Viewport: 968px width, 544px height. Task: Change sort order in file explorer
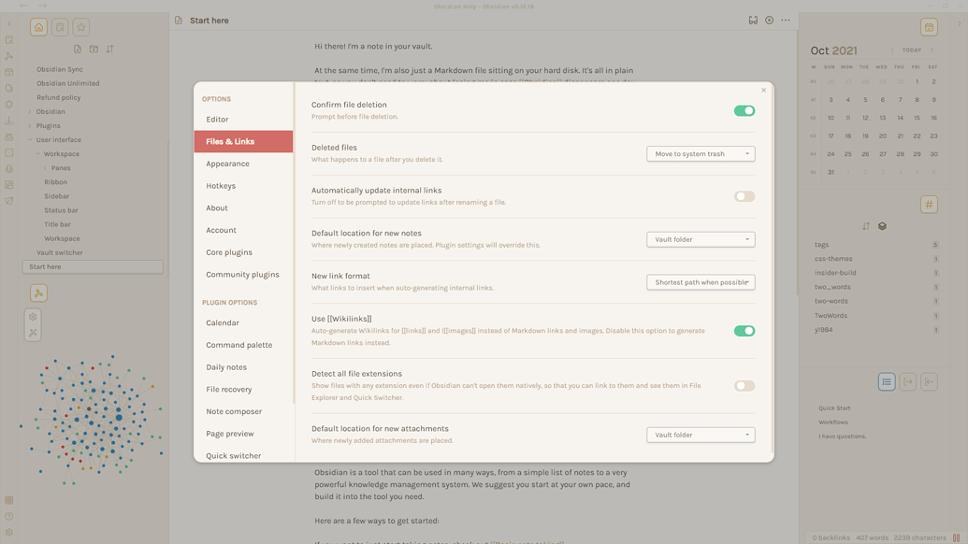109,49
